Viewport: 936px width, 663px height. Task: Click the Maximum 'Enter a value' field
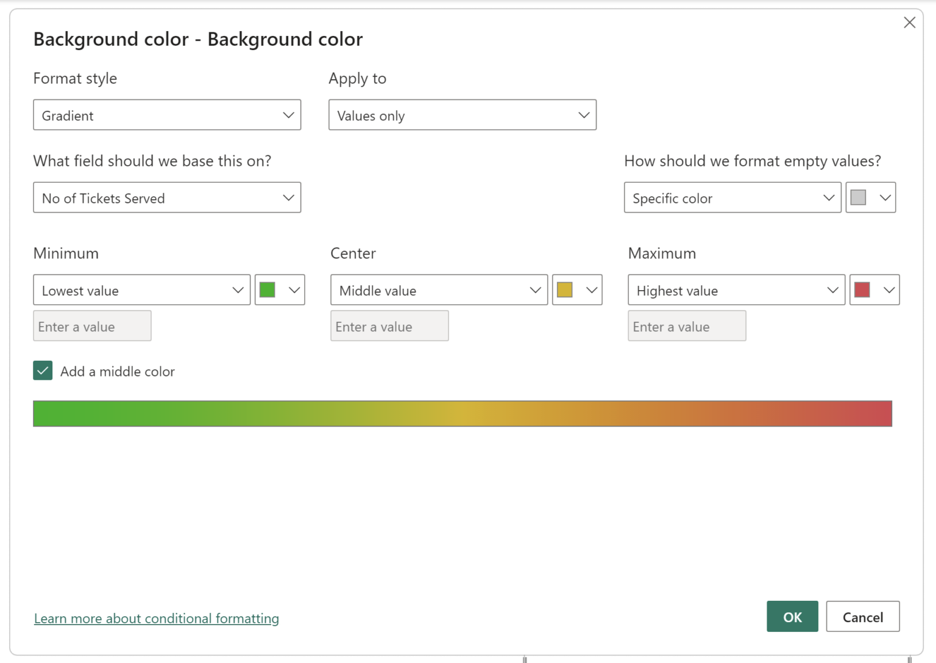click(x=686, y=326)
